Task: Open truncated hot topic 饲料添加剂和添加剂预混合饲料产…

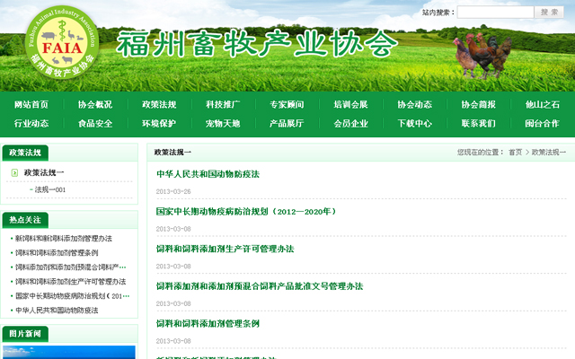Action: 70,267
